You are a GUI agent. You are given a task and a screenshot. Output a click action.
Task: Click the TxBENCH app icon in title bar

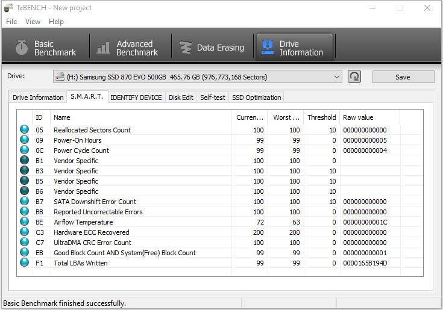point(8,8)
